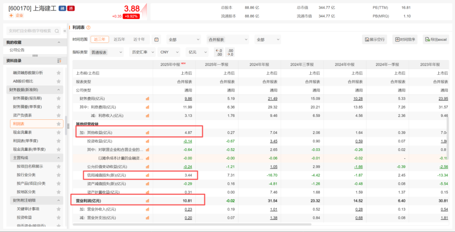Click the calendar date picker icon
The image size is (455, 232).
[x=157, y=40]
